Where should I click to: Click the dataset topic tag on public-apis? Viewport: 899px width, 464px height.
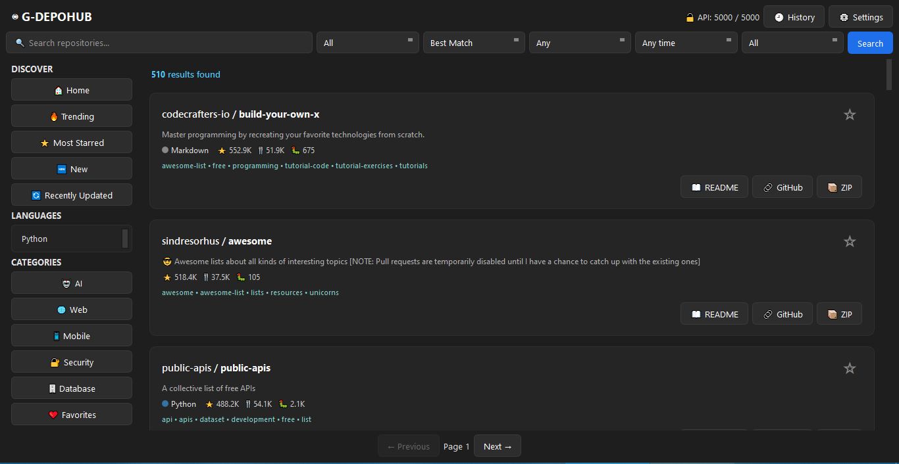point(212,419)
